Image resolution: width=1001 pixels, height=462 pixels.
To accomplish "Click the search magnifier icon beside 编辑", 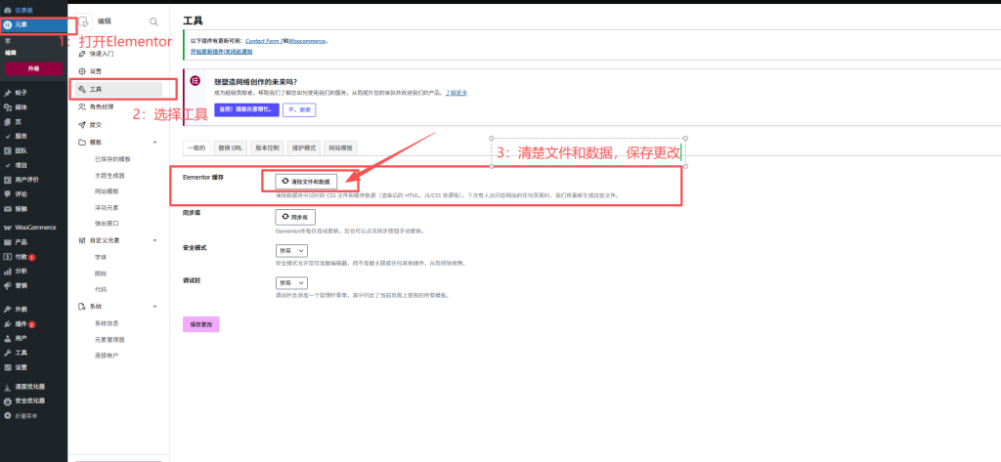I will (x=153, y=21).
